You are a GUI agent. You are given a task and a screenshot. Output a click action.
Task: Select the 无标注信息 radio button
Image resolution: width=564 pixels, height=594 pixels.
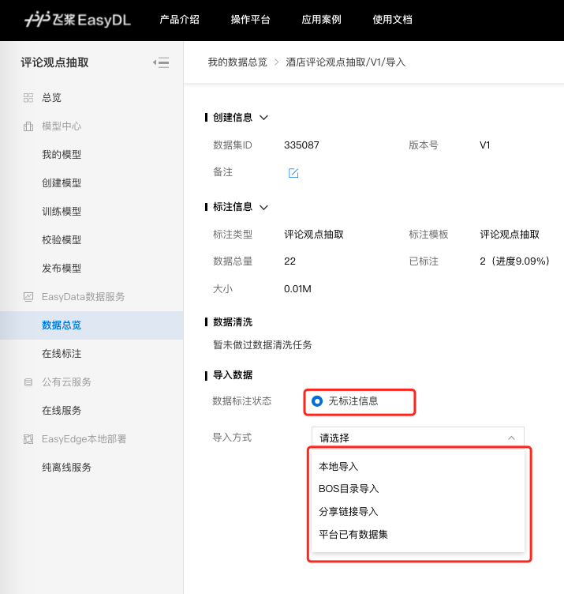click(317, 401)
